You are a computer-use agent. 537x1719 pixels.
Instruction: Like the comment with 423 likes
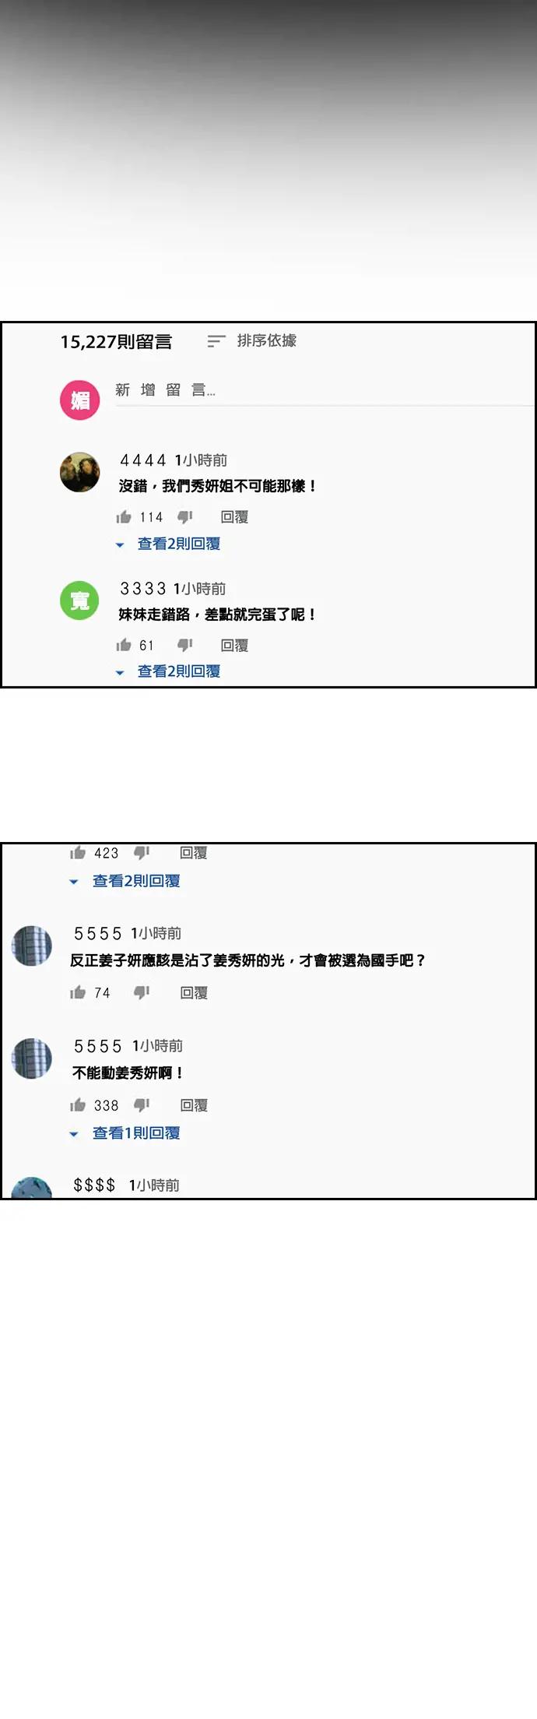[78, 853]
